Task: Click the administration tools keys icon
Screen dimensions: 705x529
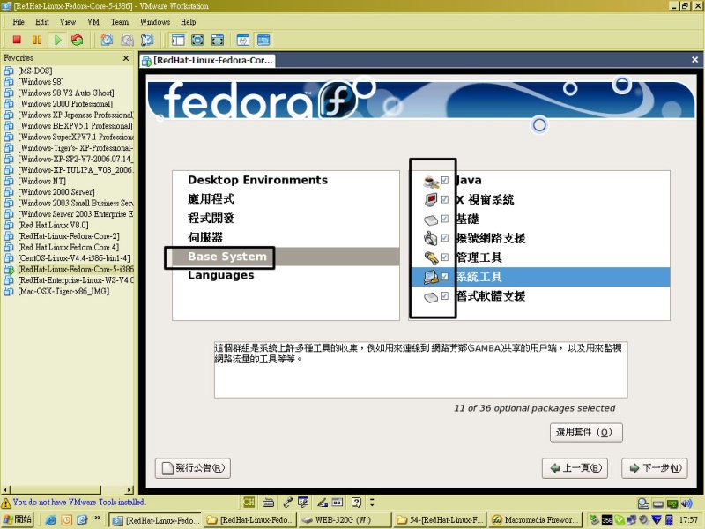Action: (431, 257)
